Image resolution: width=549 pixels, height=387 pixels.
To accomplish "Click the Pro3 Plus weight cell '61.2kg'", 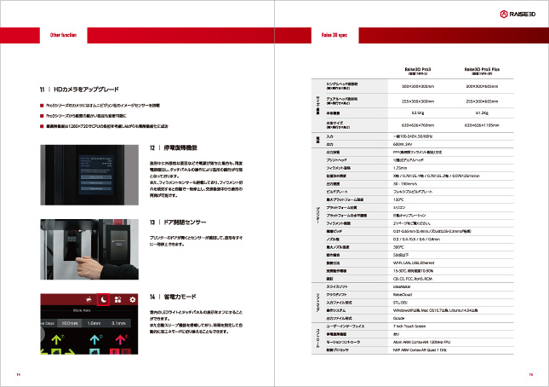I will tap(482, 113).
